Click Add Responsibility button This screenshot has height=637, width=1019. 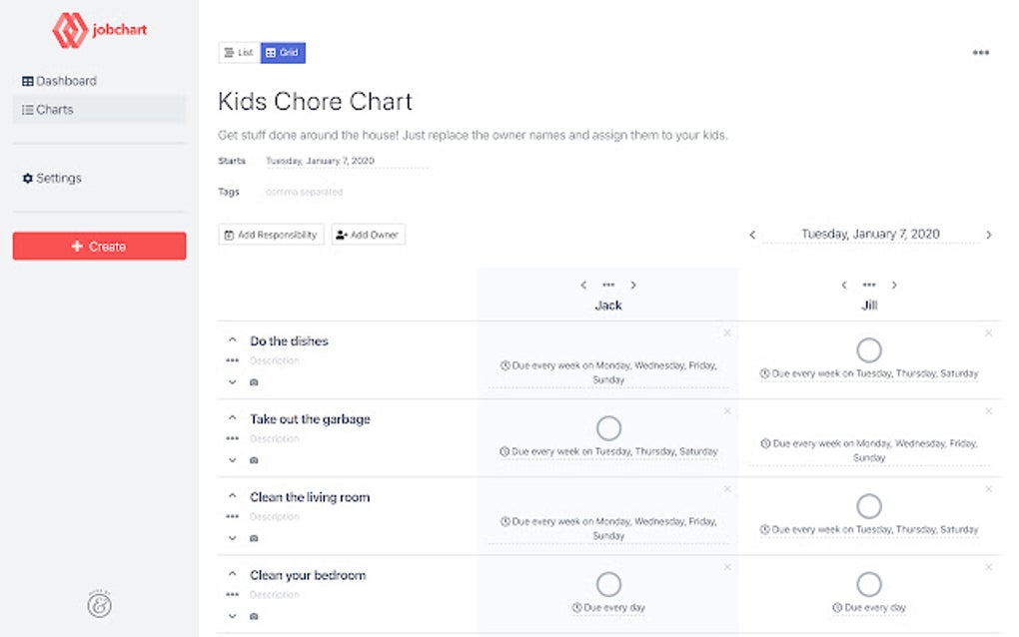tap(271, 235)
